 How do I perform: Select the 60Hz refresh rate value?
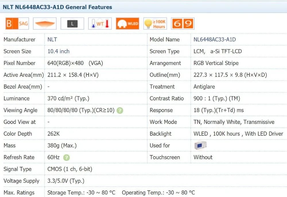tap(53, 157)
